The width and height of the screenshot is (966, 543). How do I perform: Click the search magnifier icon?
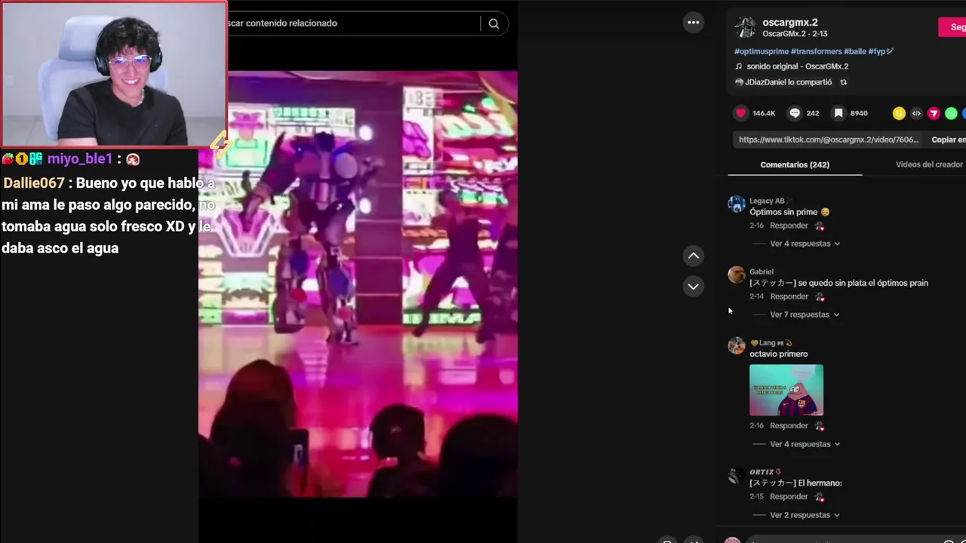tap(494, 23)
